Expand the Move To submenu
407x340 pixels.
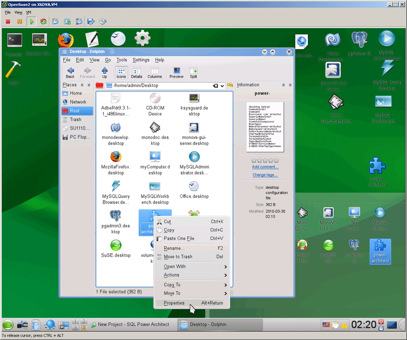(x=192, y=293)
